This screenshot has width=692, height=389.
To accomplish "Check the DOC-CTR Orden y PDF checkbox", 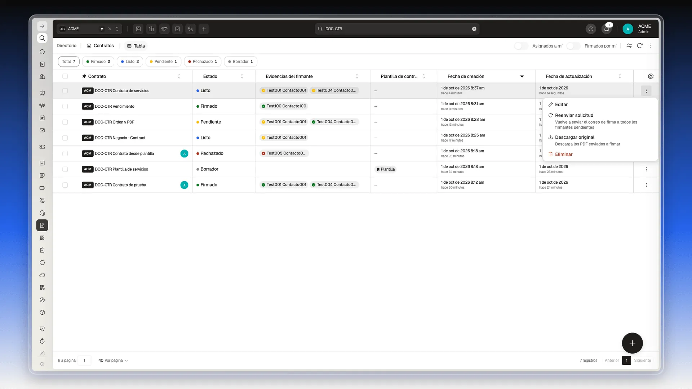I will tap(65, 122).
